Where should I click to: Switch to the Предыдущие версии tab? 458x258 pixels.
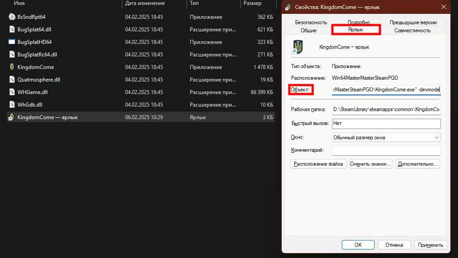[413, 22]
